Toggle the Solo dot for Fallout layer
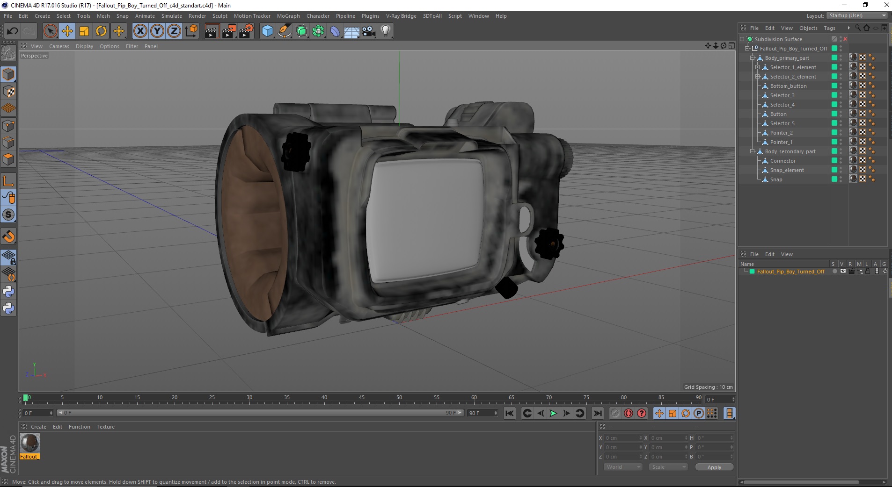This screenshot has height=487, width=892. coord(834,272)
